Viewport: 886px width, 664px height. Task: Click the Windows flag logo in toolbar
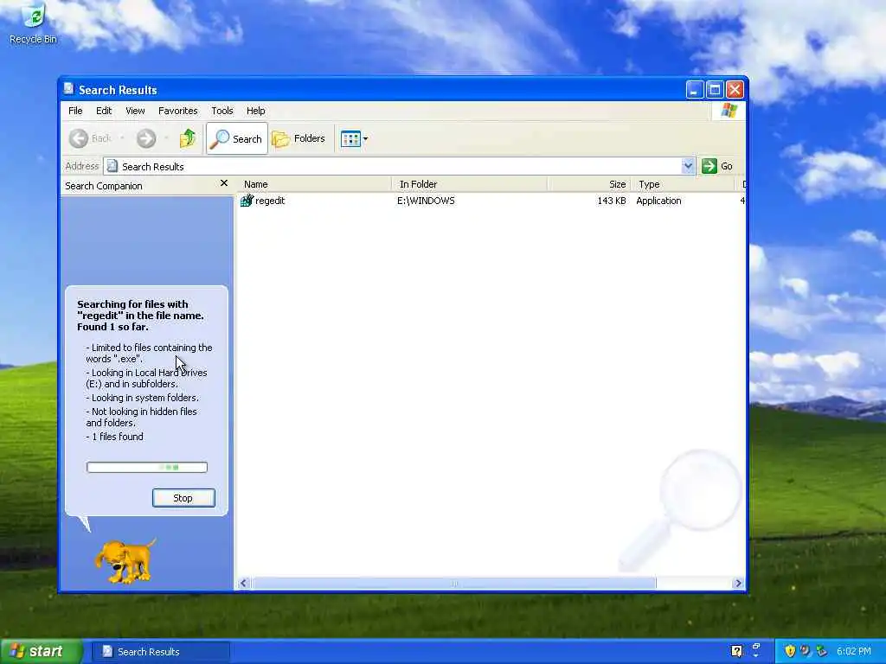coord(729,110)
